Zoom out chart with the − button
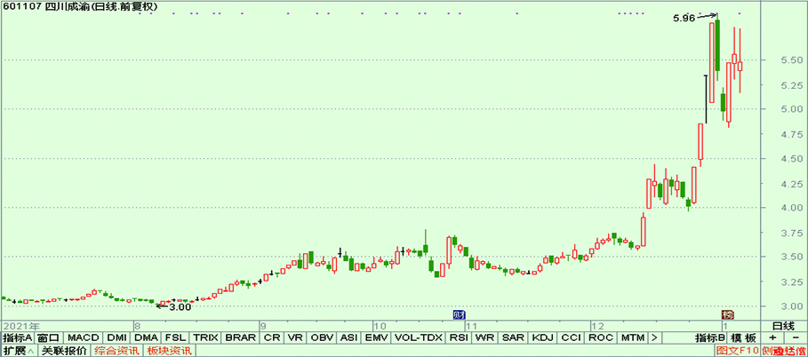 tap(796, 338)
